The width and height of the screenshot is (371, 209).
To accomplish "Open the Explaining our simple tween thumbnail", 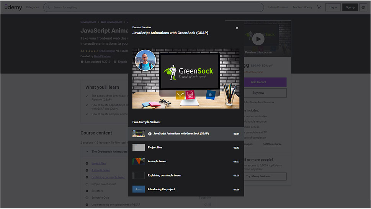I will click(139, 175).
